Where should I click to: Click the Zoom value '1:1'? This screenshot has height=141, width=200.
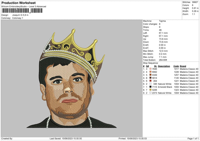tap(193, 14)
